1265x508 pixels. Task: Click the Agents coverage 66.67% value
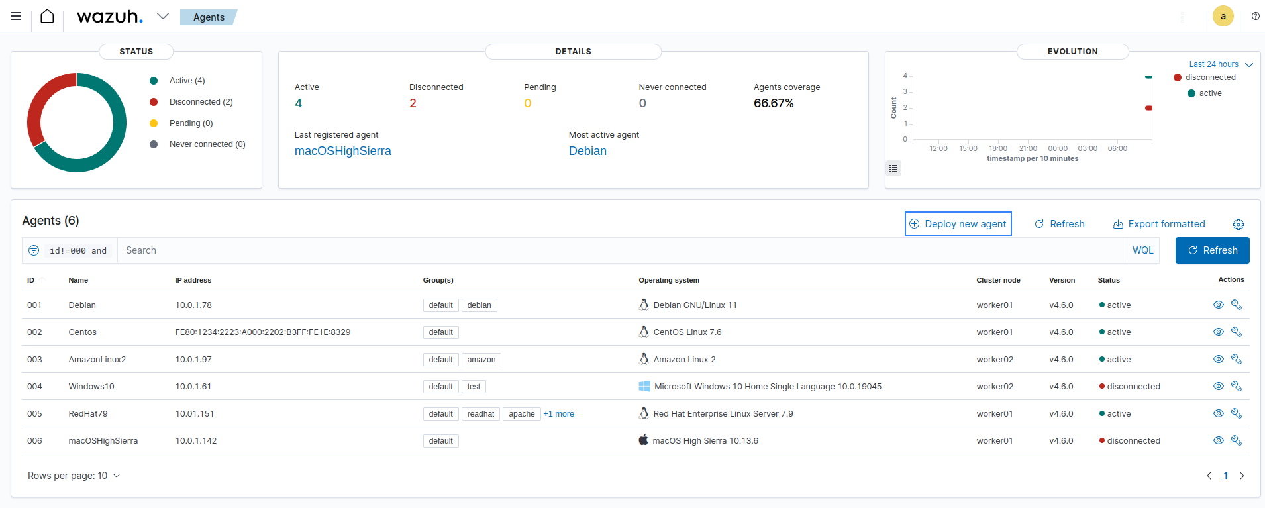point(774,103)
